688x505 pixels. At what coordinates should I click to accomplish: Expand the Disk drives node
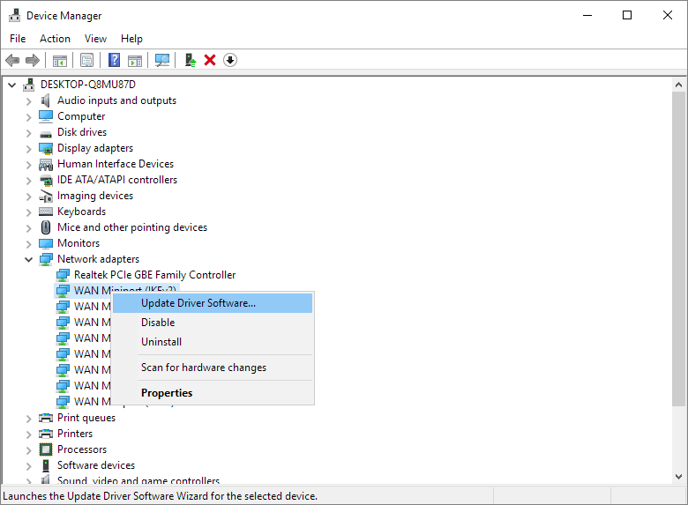tap(29, 132)
